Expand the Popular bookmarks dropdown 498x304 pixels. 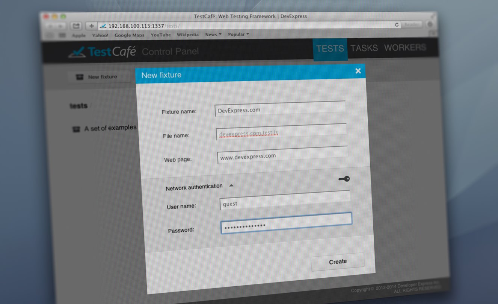(x=238, y=34)
